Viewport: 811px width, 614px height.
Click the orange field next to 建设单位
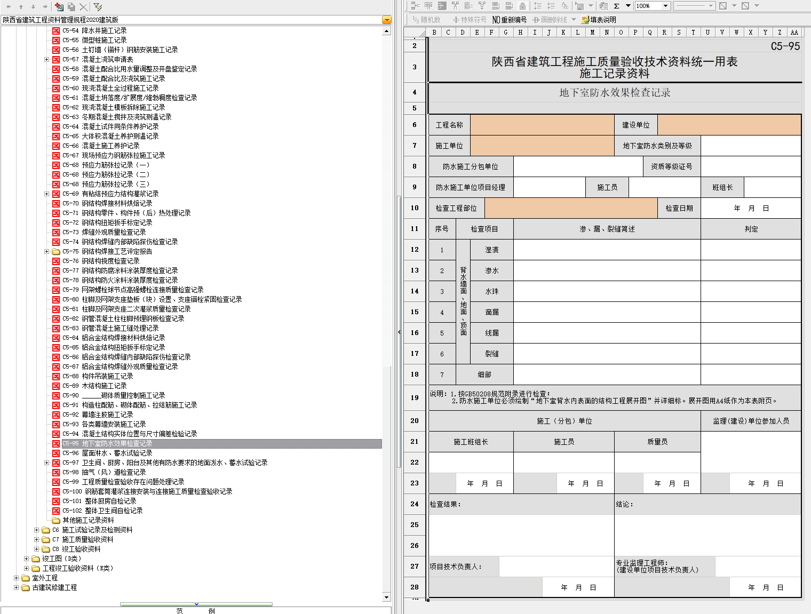(x=729, y=125)
